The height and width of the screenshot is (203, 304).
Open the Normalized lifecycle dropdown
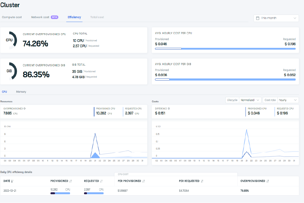point(250,100)
